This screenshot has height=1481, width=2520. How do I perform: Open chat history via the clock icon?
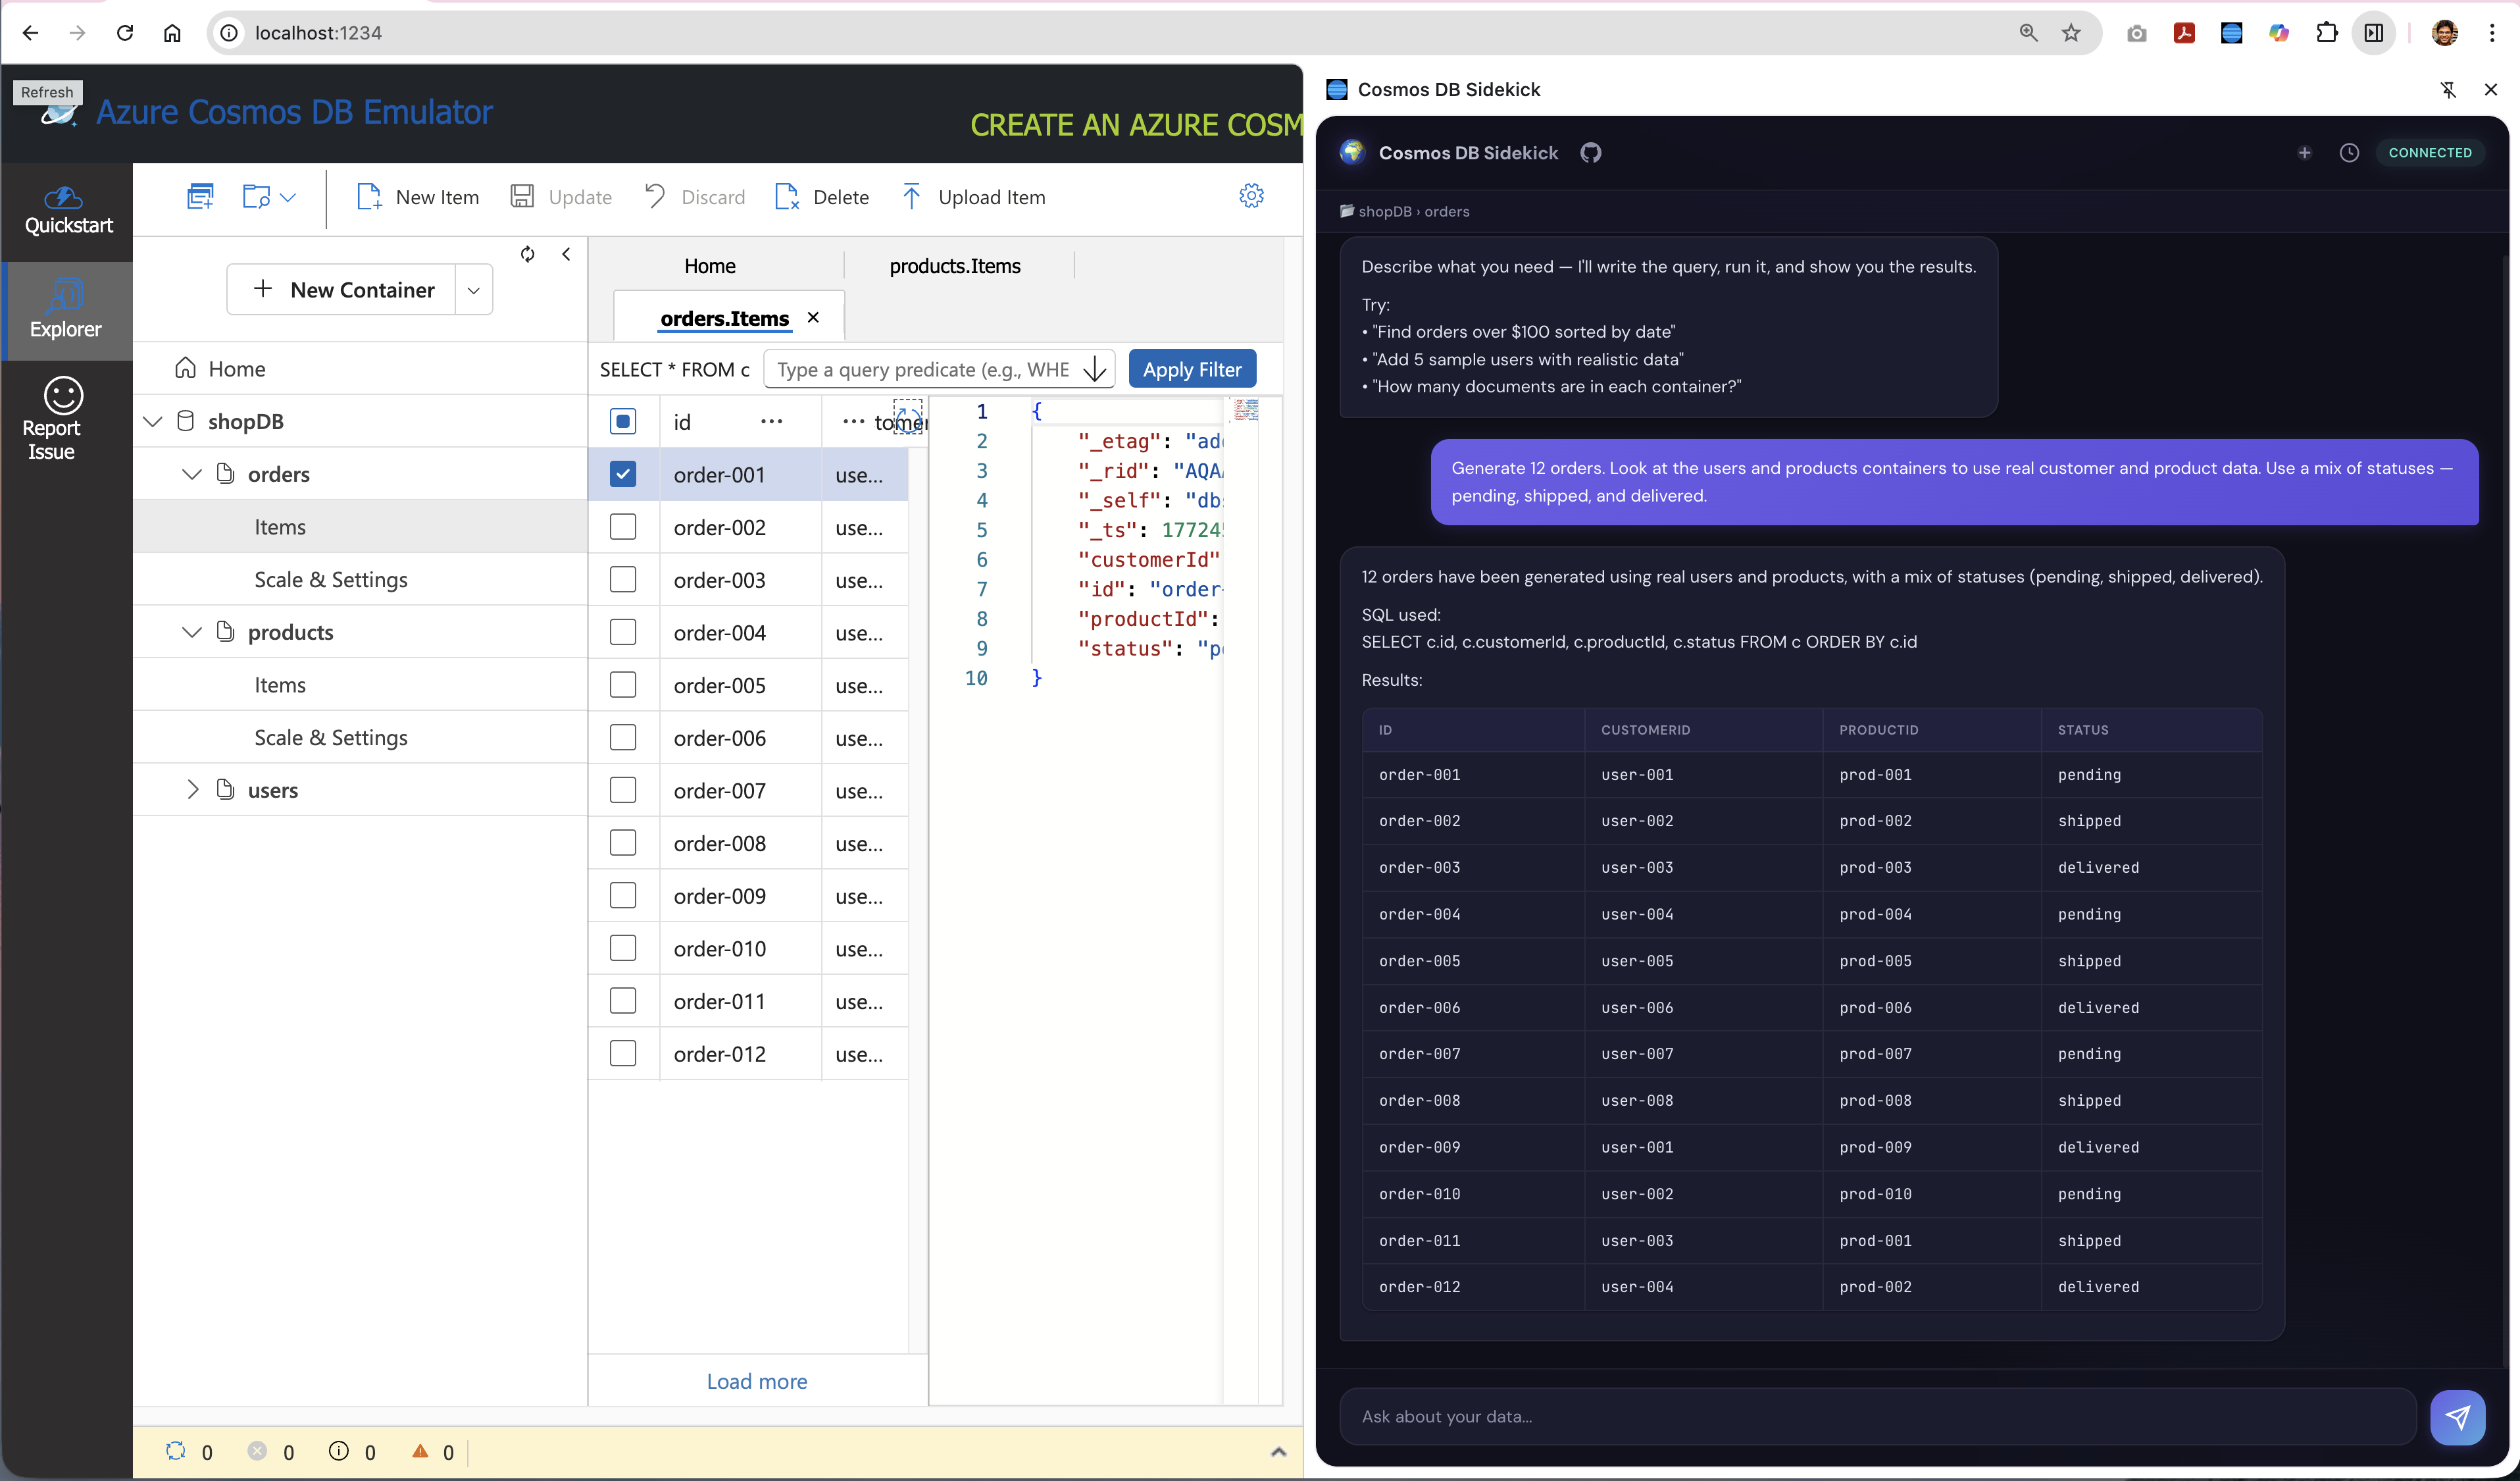2350,152
